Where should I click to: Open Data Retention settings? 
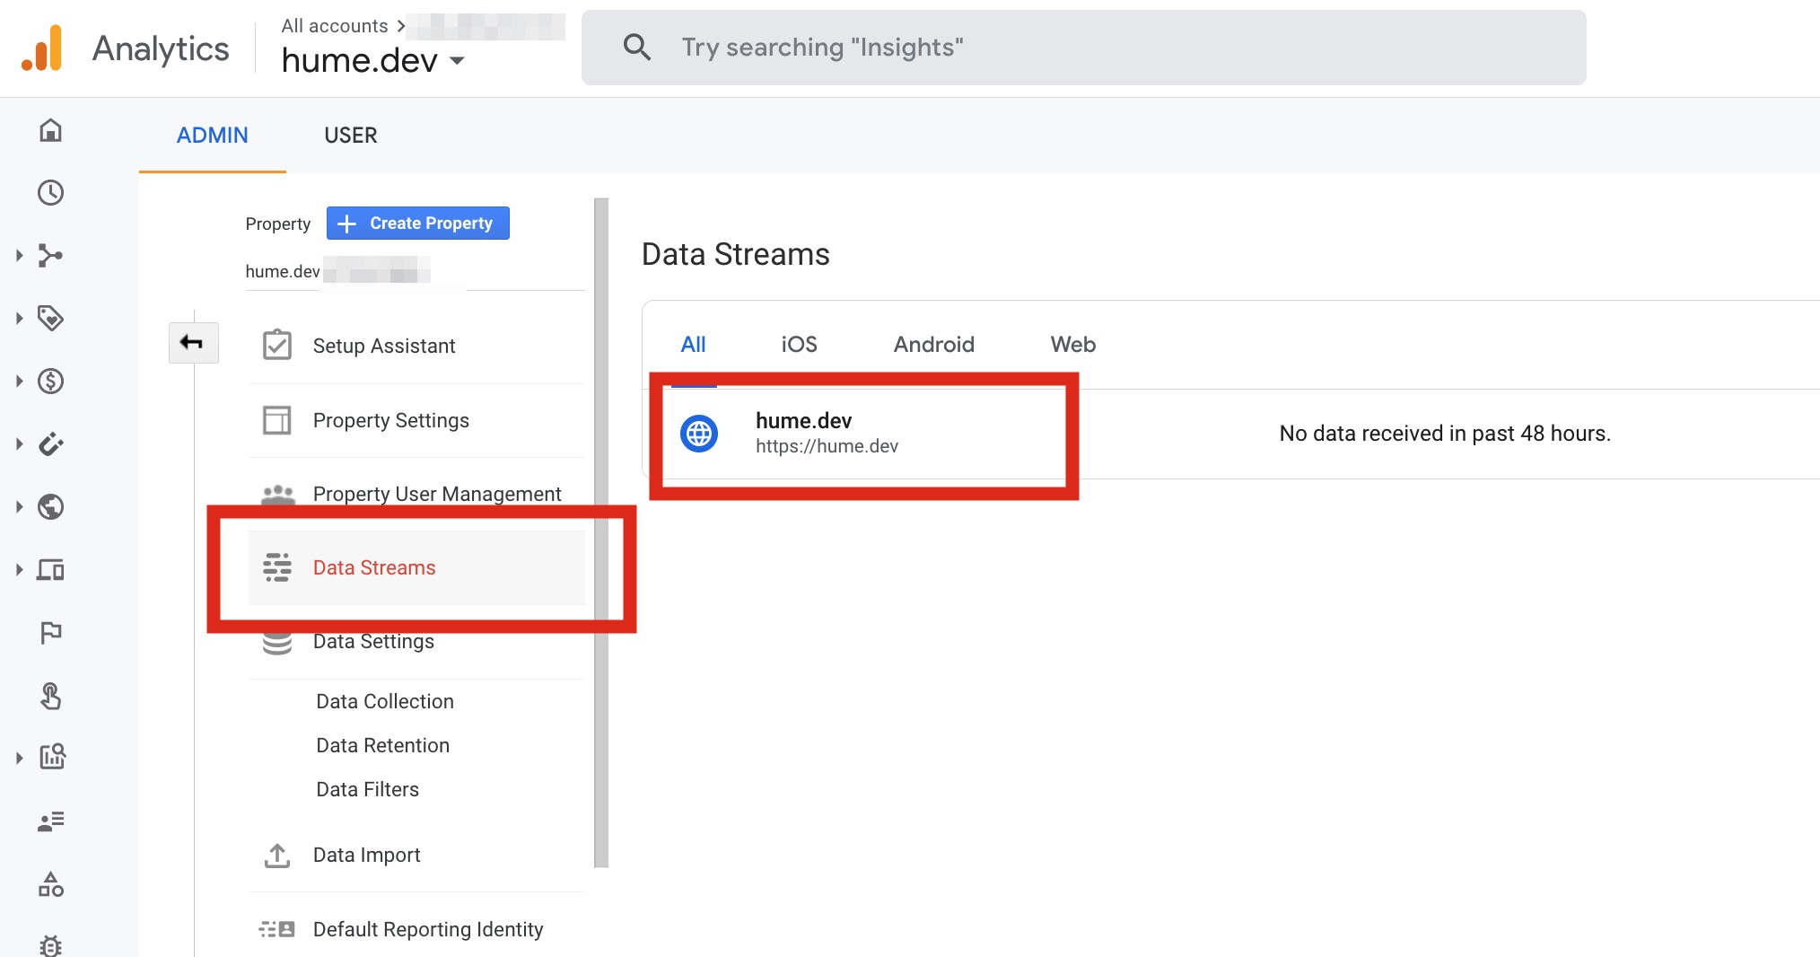click(382, 746)
